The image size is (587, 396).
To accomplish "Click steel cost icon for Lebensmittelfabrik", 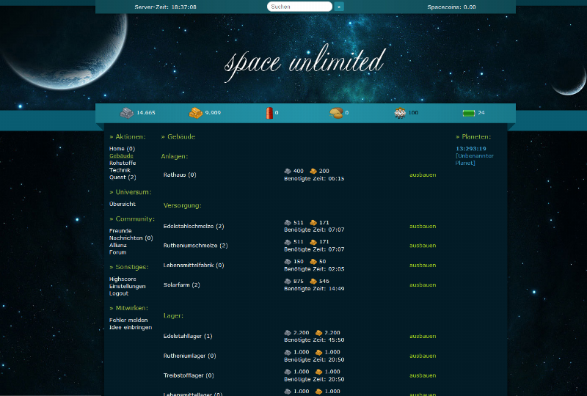I will tap(288, 262).
